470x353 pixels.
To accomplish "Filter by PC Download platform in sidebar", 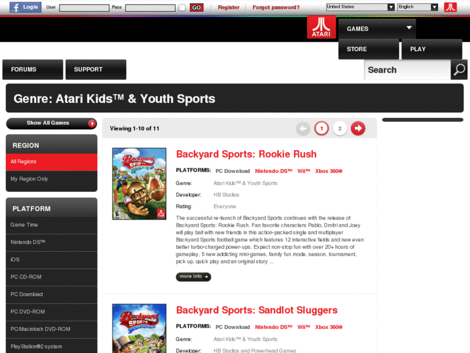I will (x=52, y=295).
